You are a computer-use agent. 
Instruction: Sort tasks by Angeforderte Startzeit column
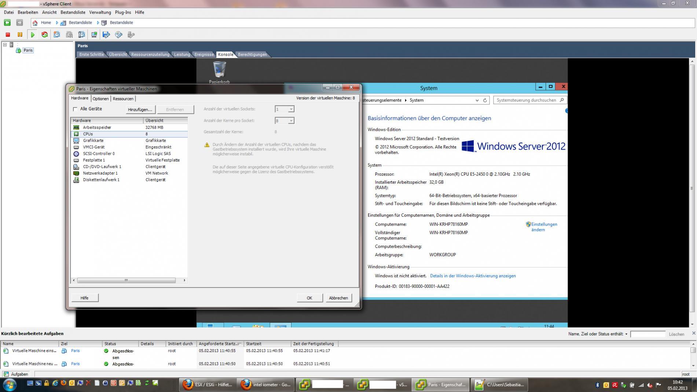coord(220,344)
